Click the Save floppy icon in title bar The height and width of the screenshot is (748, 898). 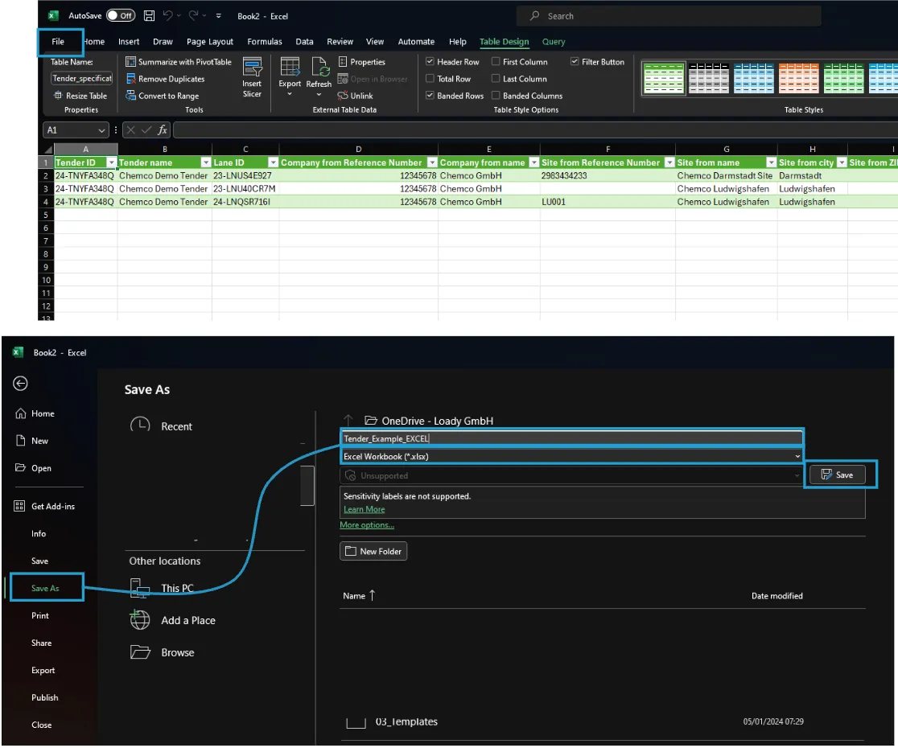click(149, 16)
